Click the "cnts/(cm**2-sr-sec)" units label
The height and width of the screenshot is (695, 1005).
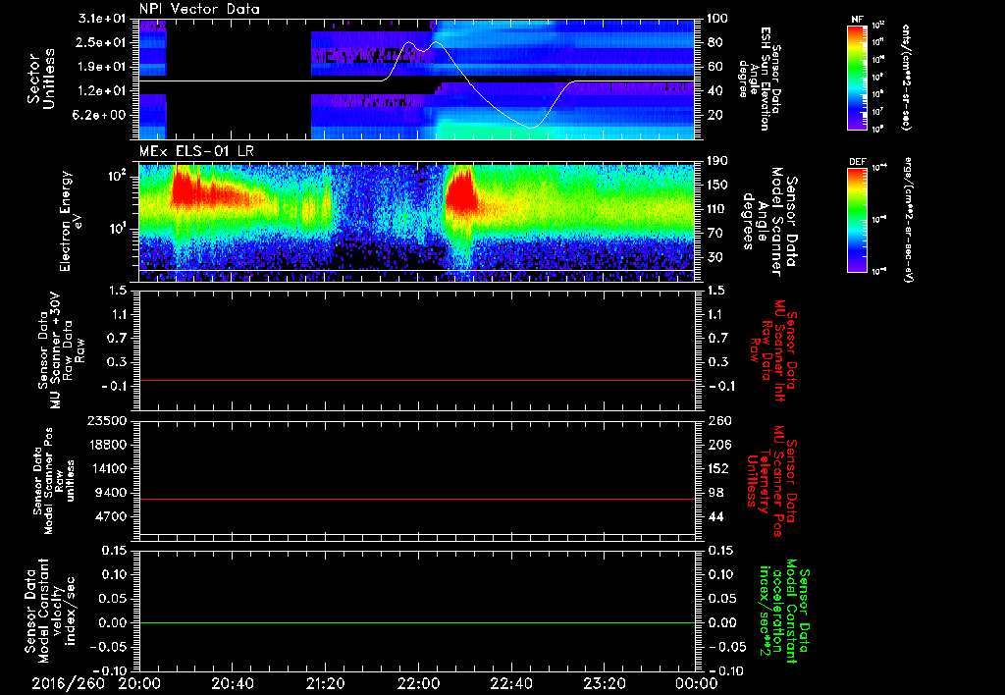(906, 77)
